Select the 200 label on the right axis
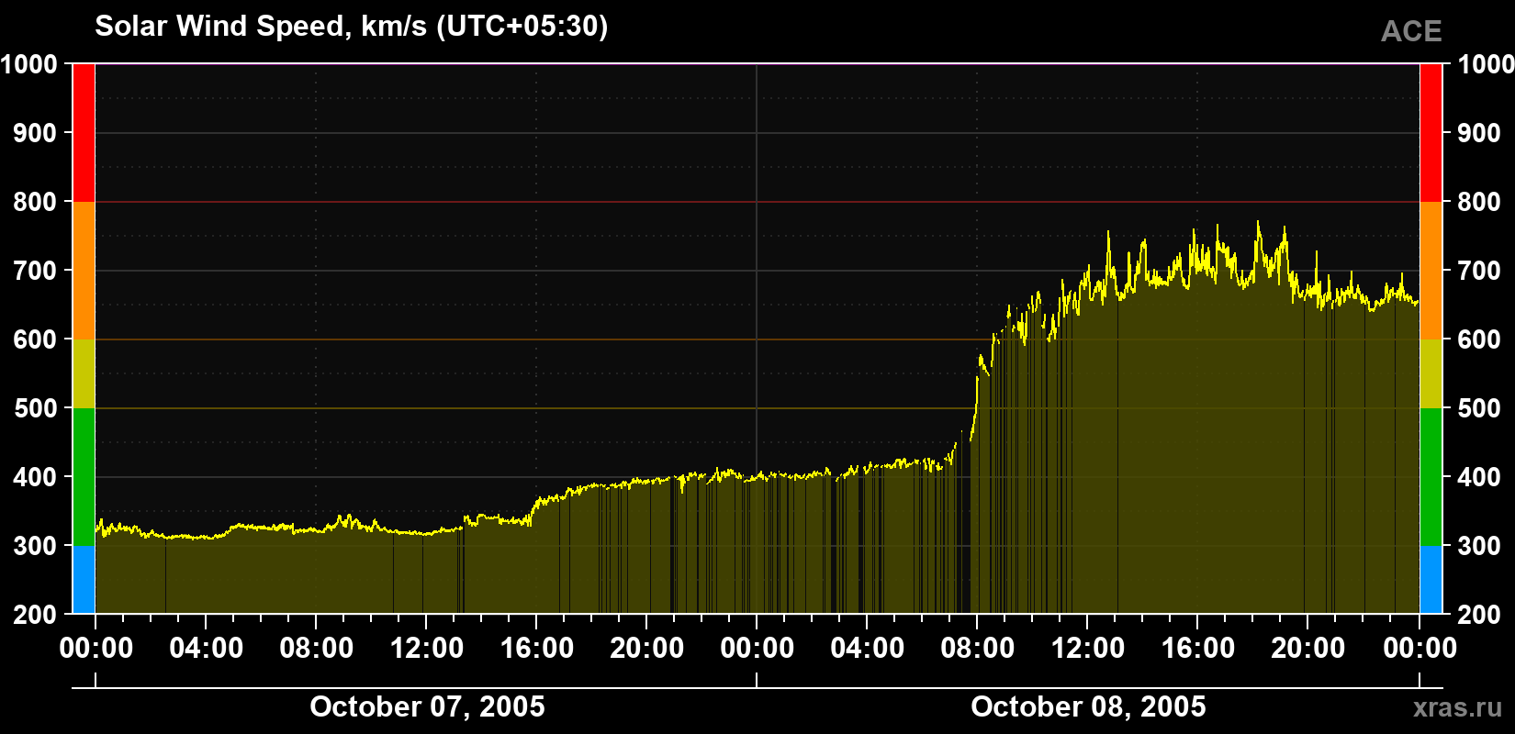This screenshot has height=734, width=1515. coord(1479,615)
